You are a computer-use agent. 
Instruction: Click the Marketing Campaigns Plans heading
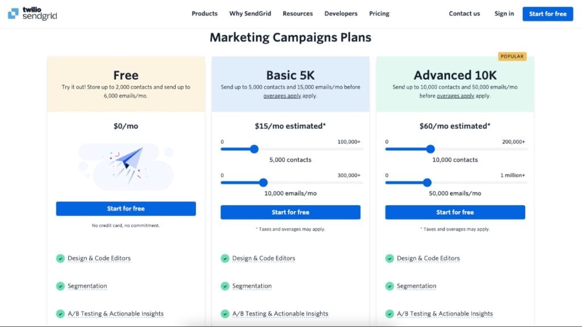(290, 38)
